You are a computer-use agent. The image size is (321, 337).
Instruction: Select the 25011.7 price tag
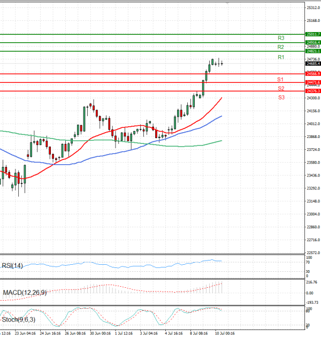click(x=313, y=34)
